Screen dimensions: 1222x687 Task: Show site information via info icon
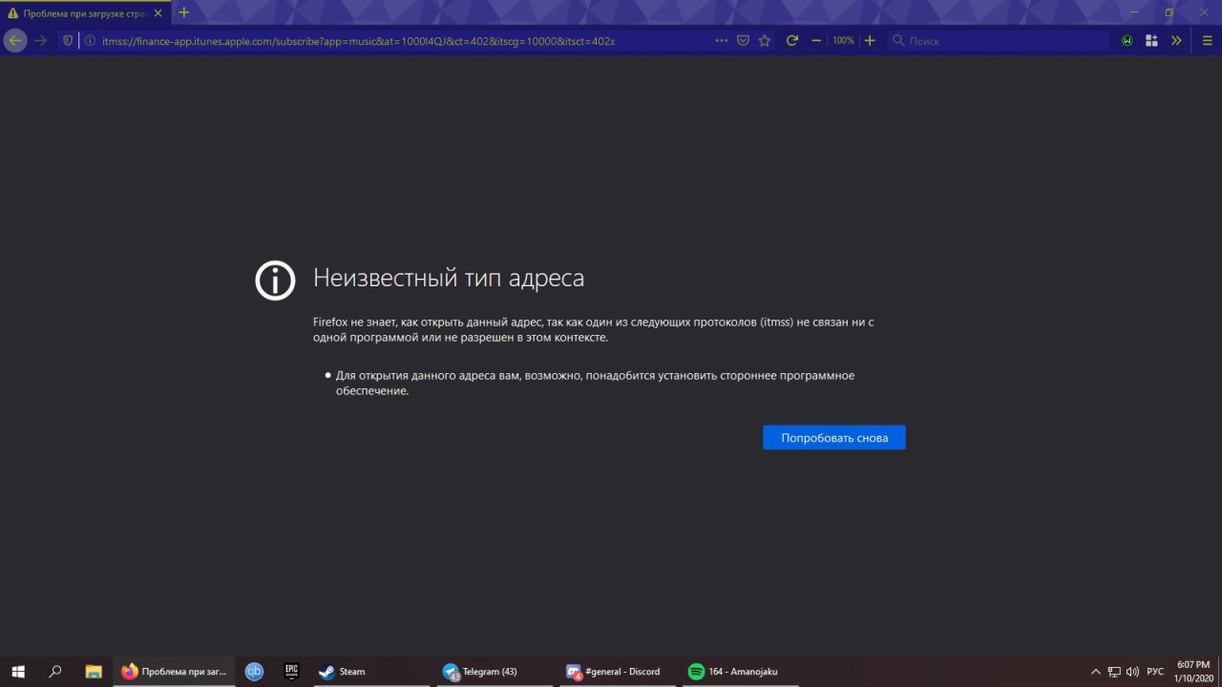click(90, 40)
